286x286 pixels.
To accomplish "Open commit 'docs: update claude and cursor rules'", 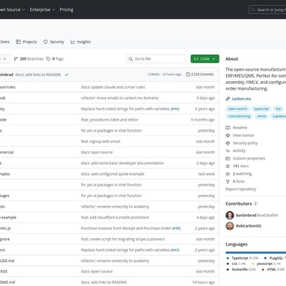I will click(x=113, y=87).
